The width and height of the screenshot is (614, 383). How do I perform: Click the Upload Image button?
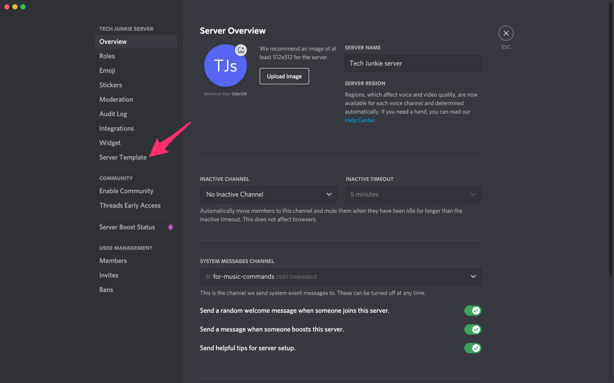pos(284,76)
